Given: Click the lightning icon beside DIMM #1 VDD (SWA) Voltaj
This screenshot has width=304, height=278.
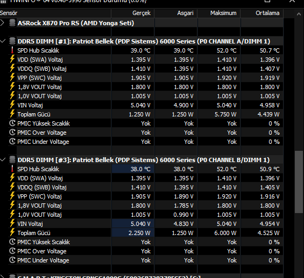Looking at the screenshot, I should 12,59.
